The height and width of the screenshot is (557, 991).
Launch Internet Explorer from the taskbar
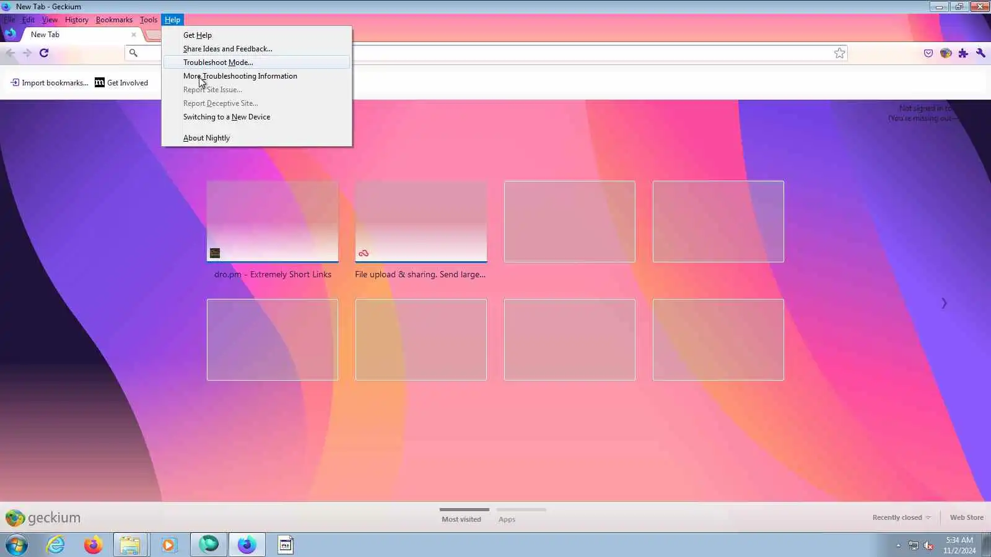tap(56, 545)
